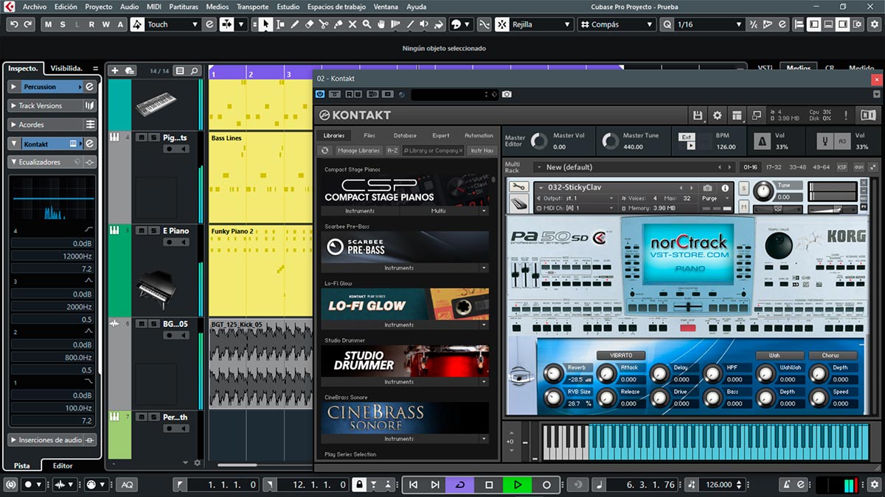Viewport: 885px width, 497px height.
Task: Adjust the instrument Tune knob
Action: pyautogui.click(x=764, y=191)
